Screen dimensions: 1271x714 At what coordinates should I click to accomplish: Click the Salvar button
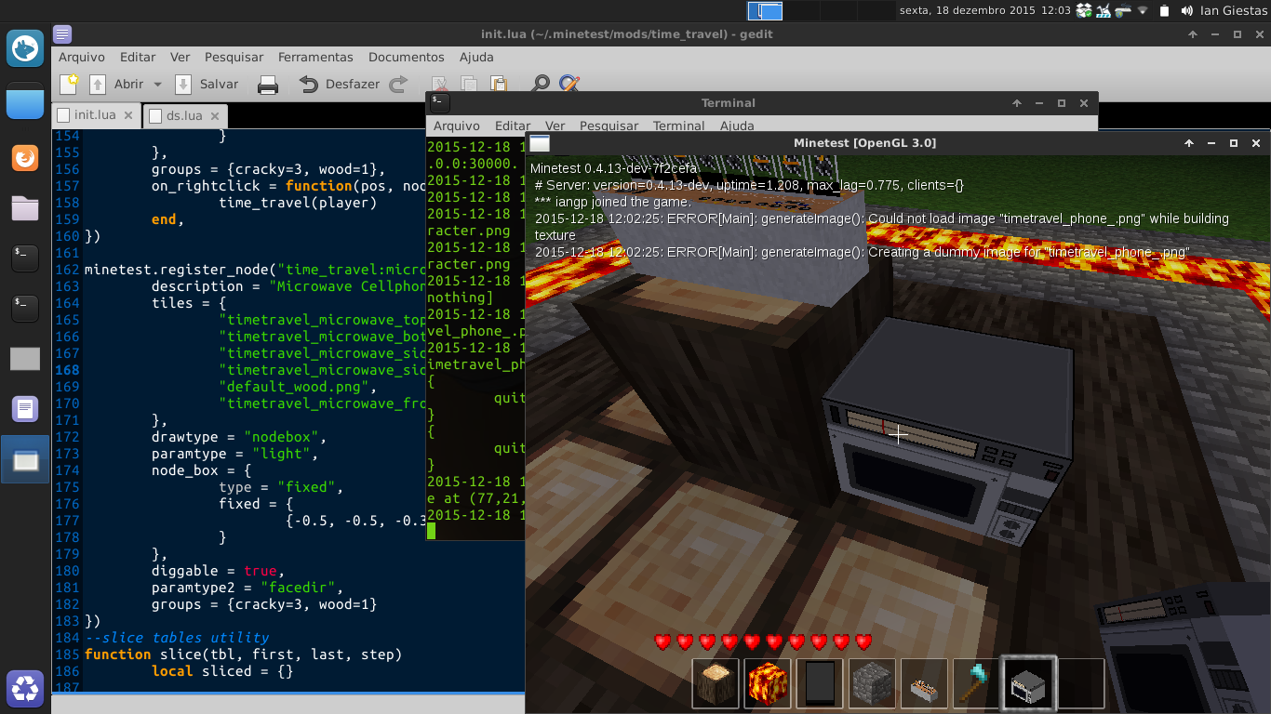(x=208, y=85)
